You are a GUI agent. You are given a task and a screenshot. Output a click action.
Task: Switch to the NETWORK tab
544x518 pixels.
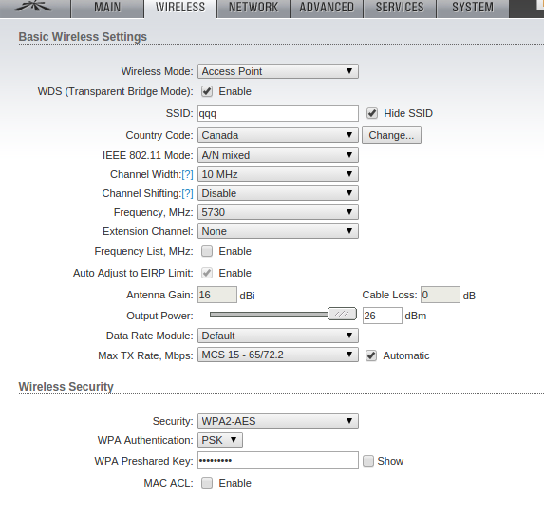tap(253, 8)
